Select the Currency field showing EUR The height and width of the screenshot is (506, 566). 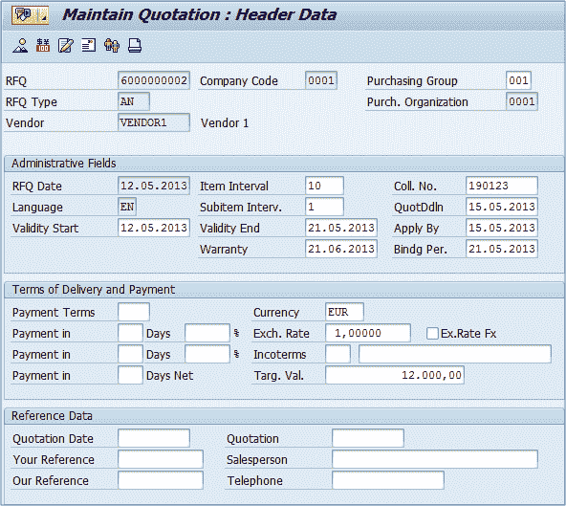tap(344, 312)
